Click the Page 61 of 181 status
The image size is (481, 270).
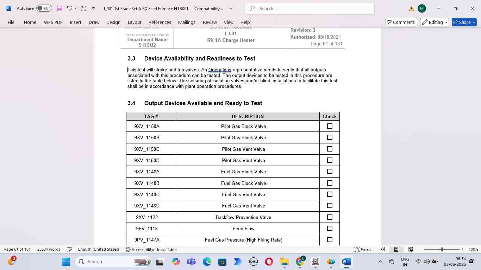17,249
